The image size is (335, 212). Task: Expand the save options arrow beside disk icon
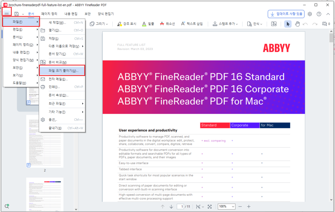(23, 14)
